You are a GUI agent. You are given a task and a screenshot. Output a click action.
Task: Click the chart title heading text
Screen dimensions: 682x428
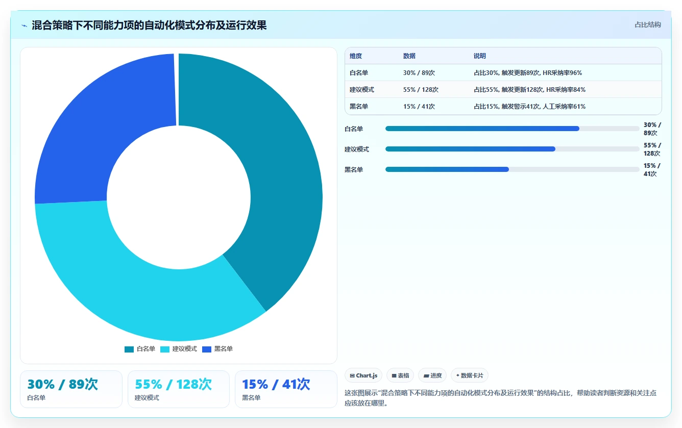tap(149, 25)
